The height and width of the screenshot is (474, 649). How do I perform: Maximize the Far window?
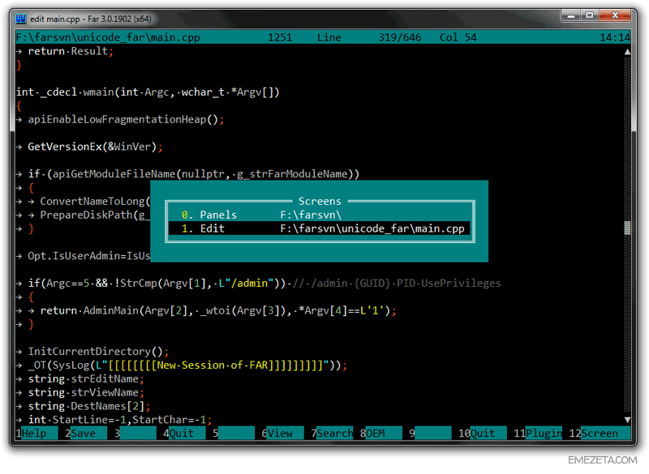[x=590, y=15]
